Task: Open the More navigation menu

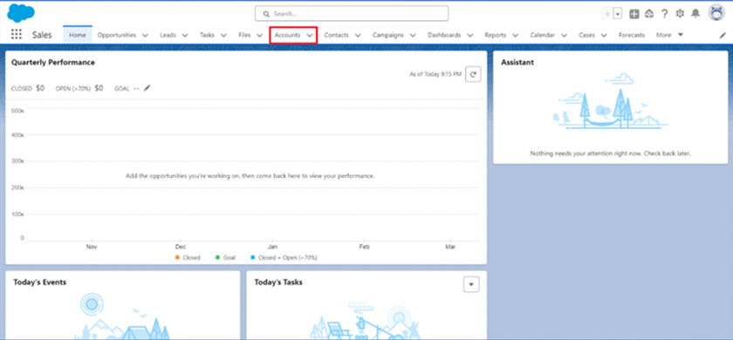Action: (669, 35)
